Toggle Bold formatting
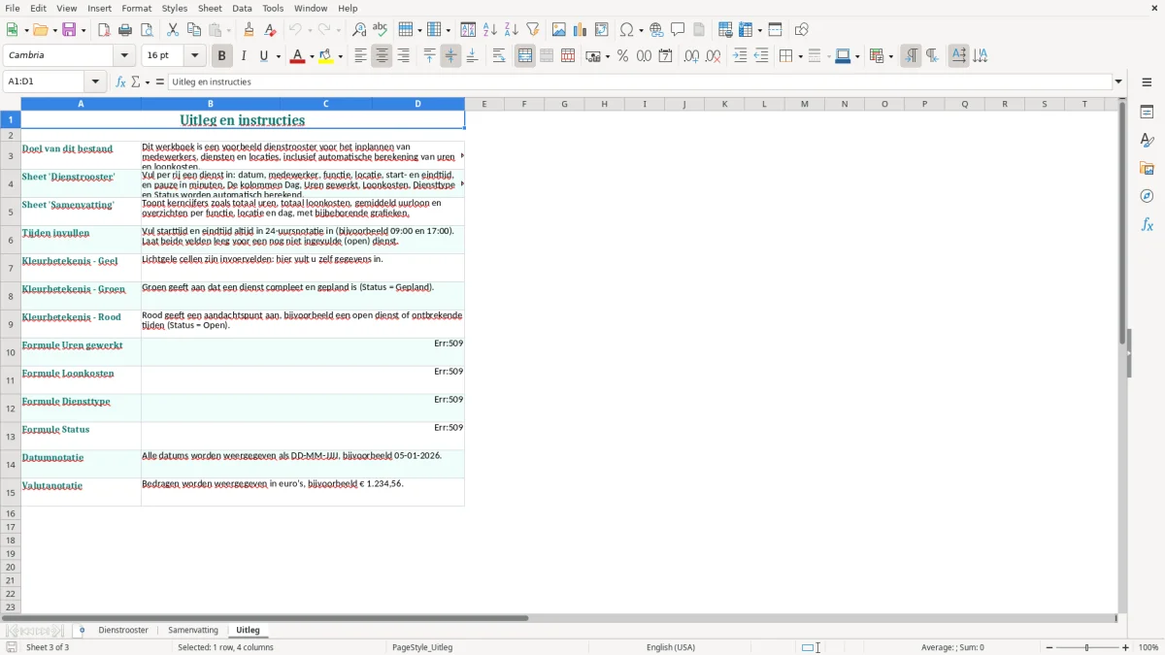This screenshot has height=655, width=1165. pos(221,56)
